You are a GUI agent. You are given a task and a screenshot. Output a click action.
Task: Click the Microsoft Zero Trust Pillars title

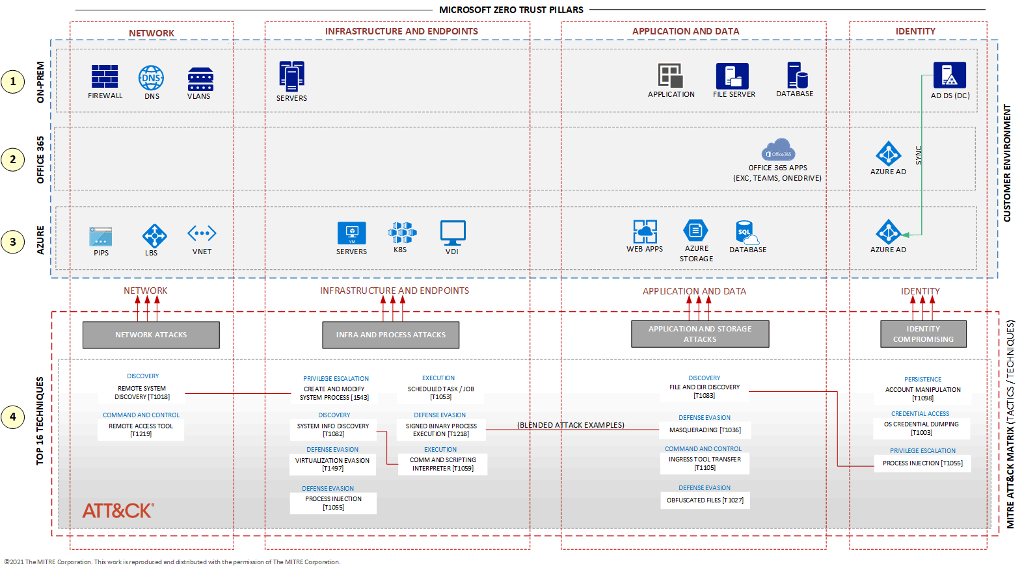(511, 10)
